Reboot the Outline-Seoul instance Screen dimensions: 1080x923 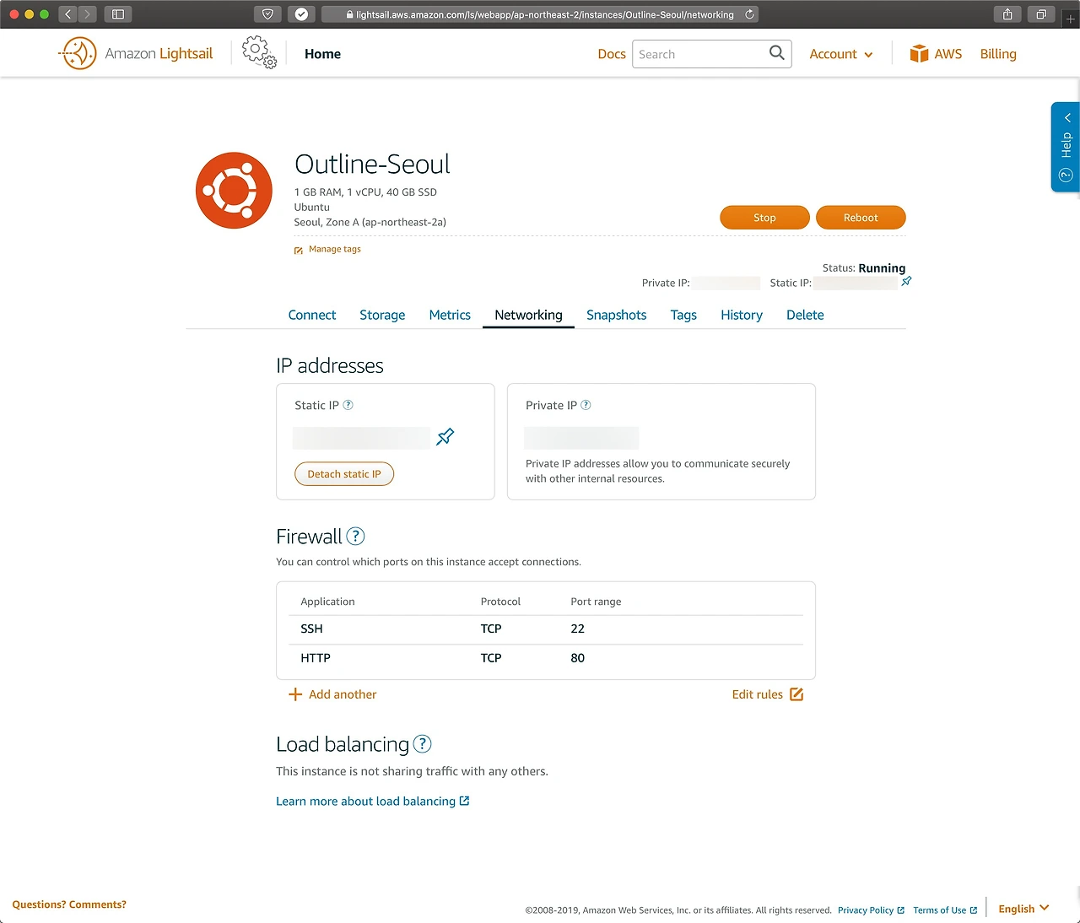point(861,218)
